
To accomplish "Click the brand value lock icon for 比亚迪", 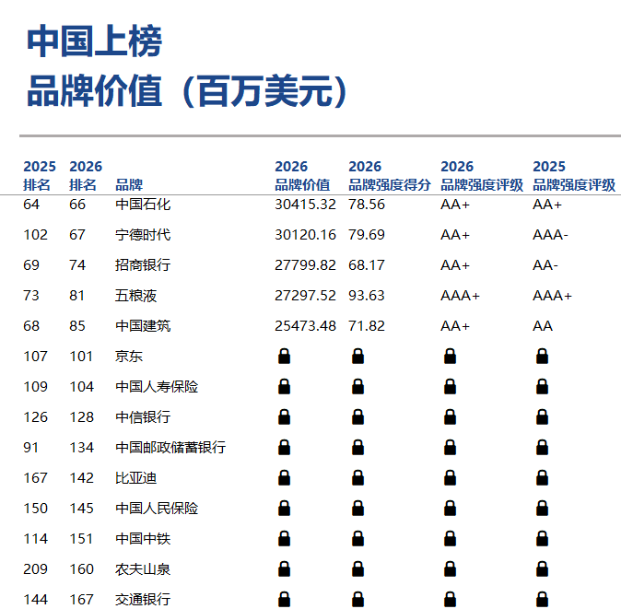I will (x=284, y=478).
